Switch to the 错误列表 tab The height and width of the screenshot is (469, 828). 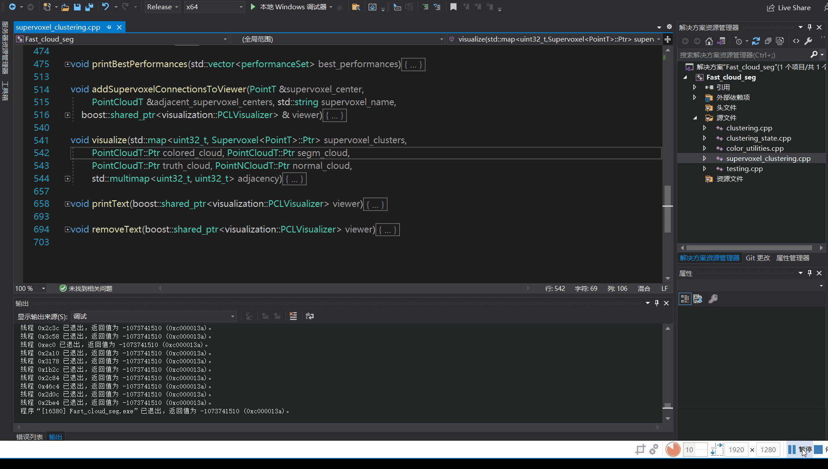point(30,437)
